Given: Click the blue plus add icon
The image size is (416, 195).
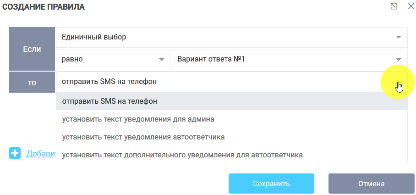Looking at the screenshot, I should tap(15, 153).
